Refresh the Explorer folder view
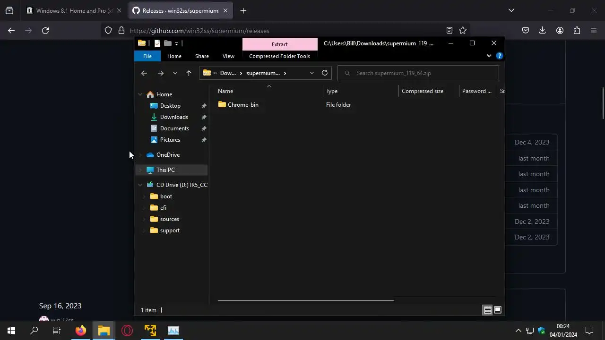Image resolution: width=605 pixels, height=340 pixels. pyautogui.click(x=325, y=73)
